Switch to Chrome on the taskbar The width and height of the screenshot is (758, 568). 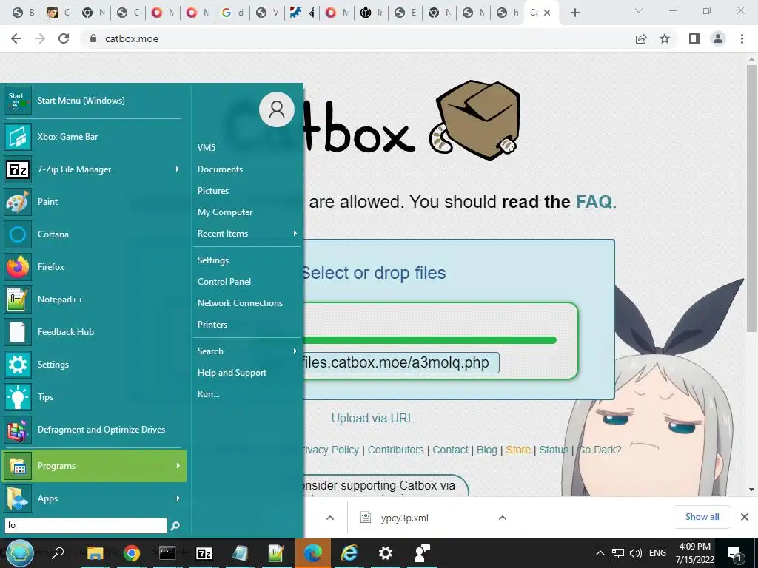click(132, 553)
